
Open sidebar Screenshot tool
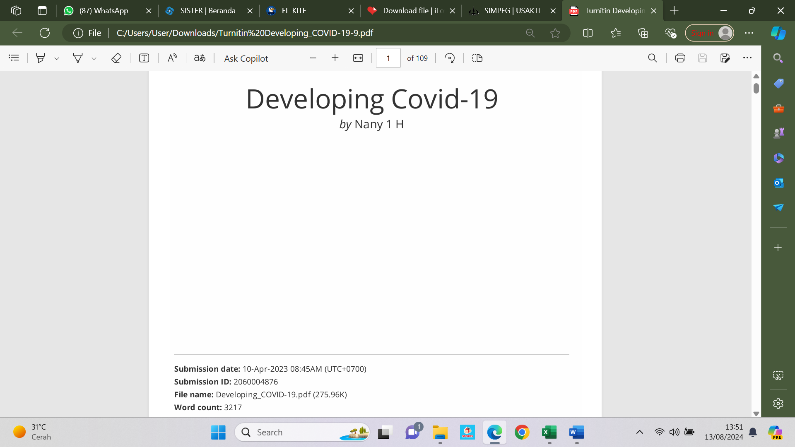point(778,375)
